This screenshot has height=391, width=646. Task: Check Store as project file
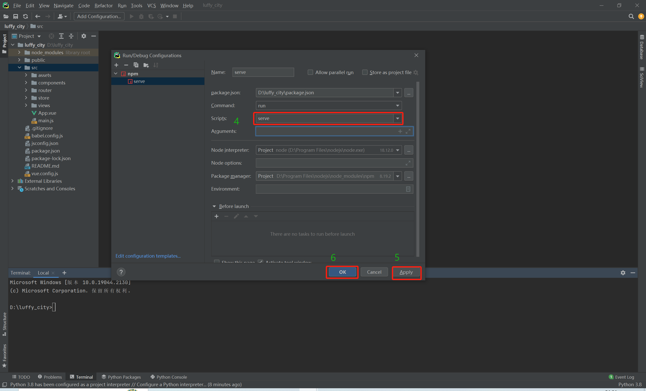pyautogui.click(x=365, y=72)
